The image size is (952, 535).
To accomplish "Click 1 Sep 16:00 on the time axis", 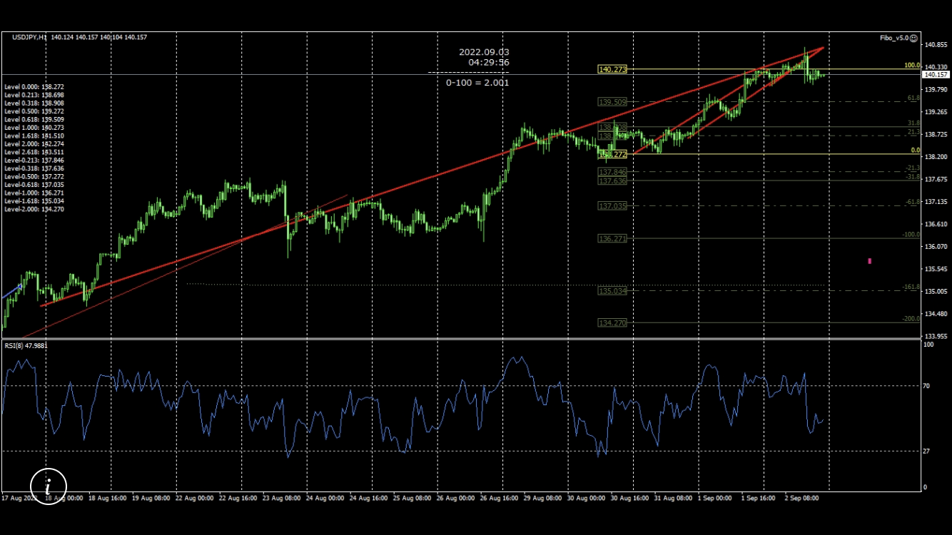I will 759,498.
